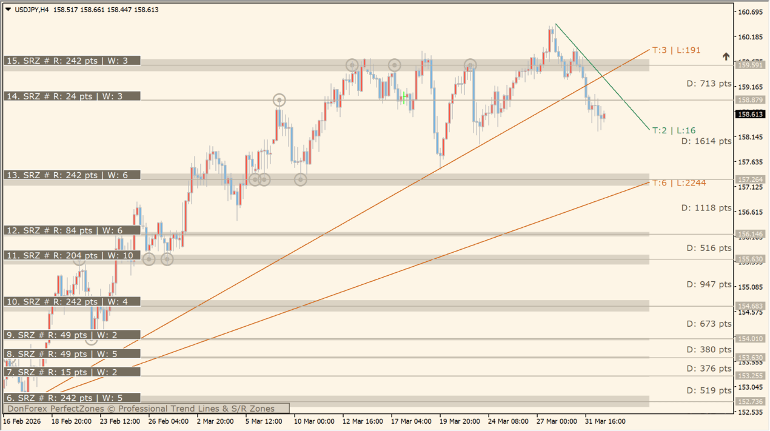This screenshot has height=431, width=770.
Task: Click the leftmost circle marker on zone 15
Action: coord(352,65)
